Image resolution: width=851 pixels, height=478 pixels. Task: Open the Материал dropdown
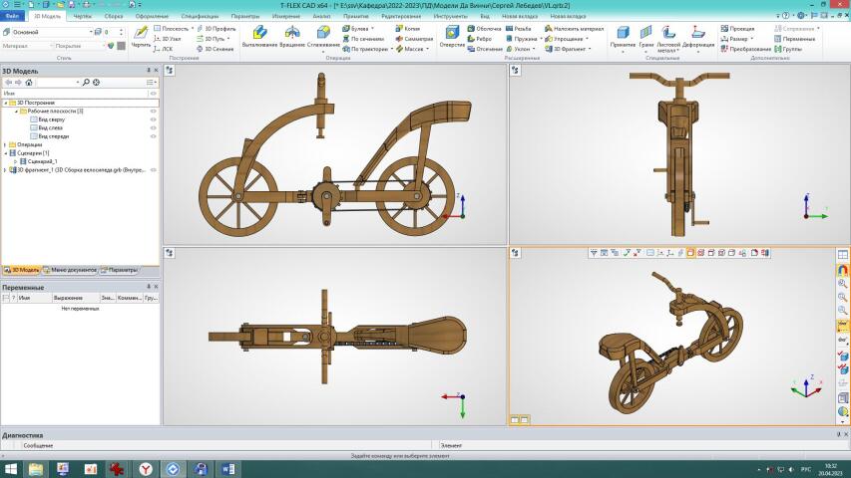[52, 46]
